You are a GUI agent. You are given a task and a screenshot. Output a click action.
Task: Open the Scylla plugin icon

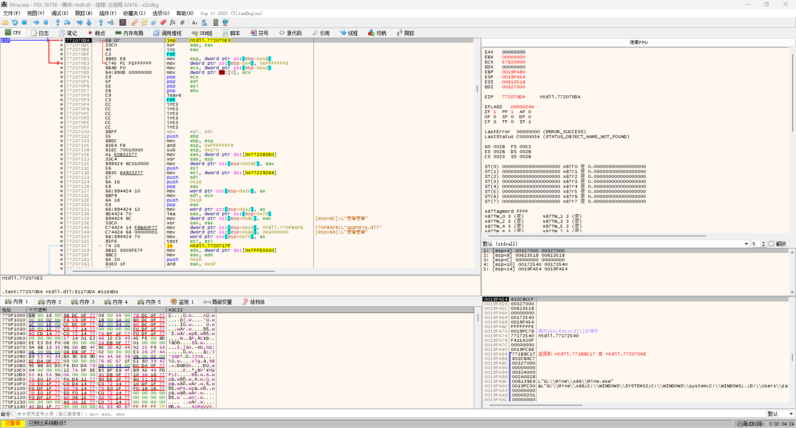tap(123, 22)
